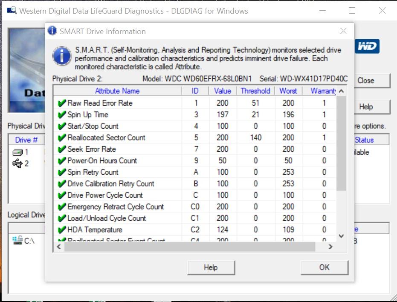Select the Spin Retry Count attribute name

click(x=93, y=172)
